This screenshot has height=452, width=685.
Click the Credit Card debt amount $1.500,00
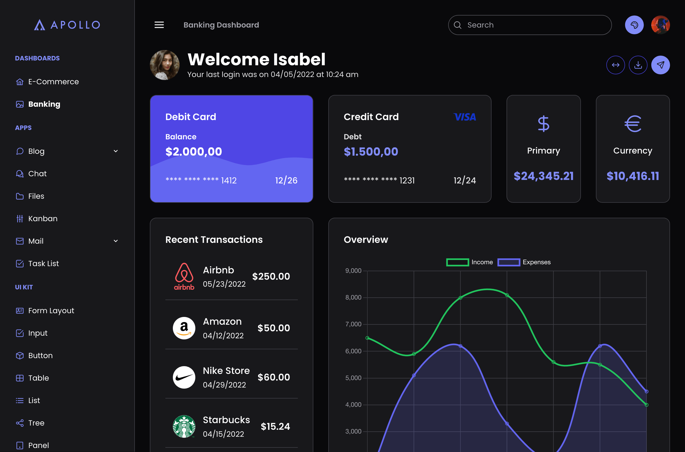point(371,152)
